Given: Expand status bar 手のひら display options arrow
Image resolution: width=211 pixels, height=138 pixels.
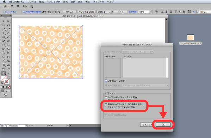Looking at the screenshot, I should coord(68,125).
